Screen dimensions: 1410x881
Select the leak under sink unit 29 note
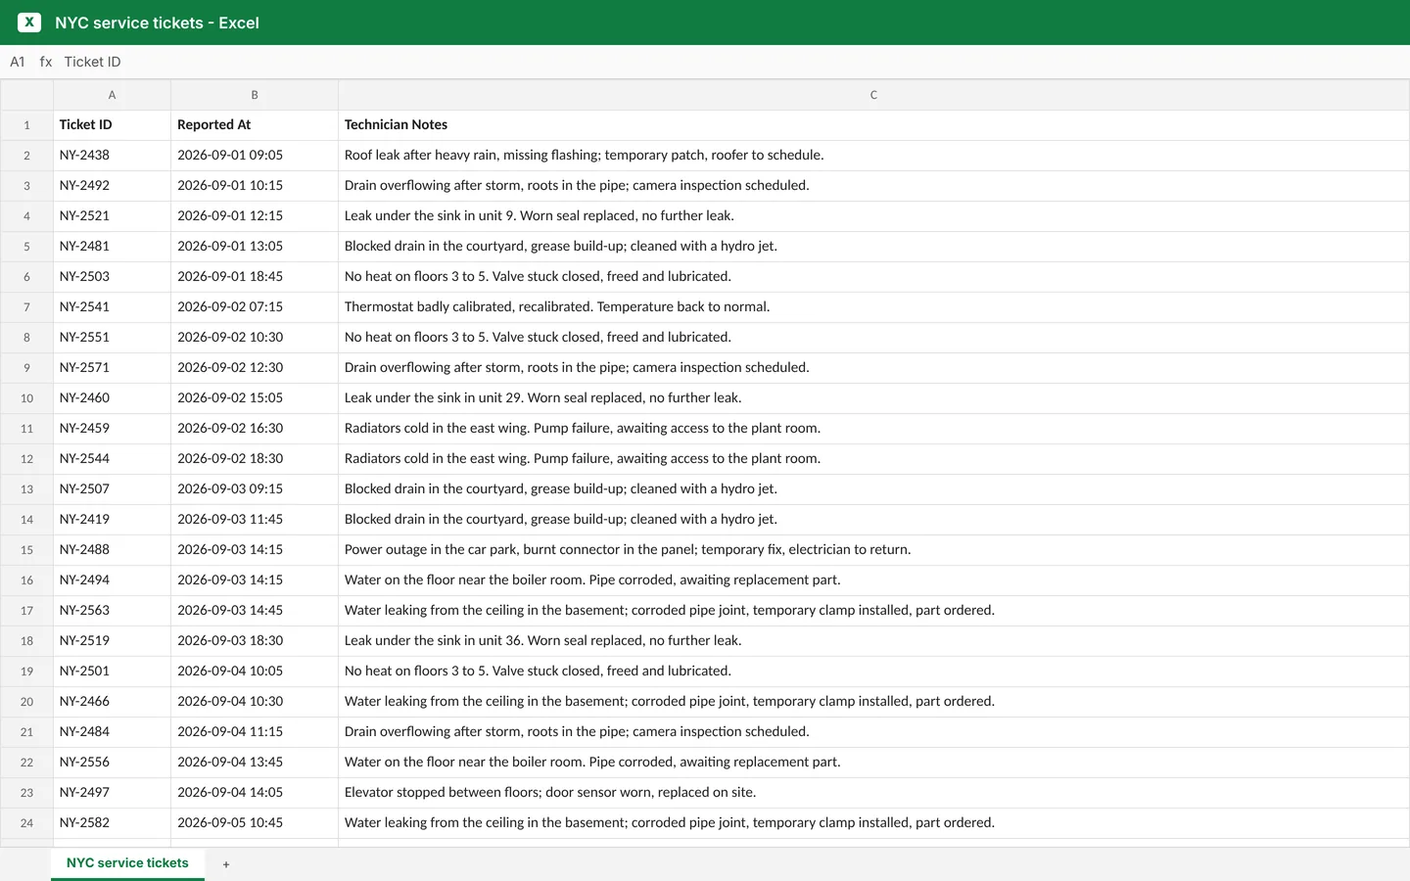(x=873, y=398)
